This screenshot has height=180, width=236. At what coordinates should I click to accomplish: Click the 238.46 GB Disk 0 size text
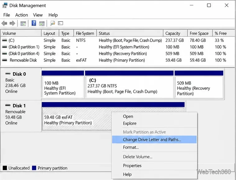[x=15, y=86]
